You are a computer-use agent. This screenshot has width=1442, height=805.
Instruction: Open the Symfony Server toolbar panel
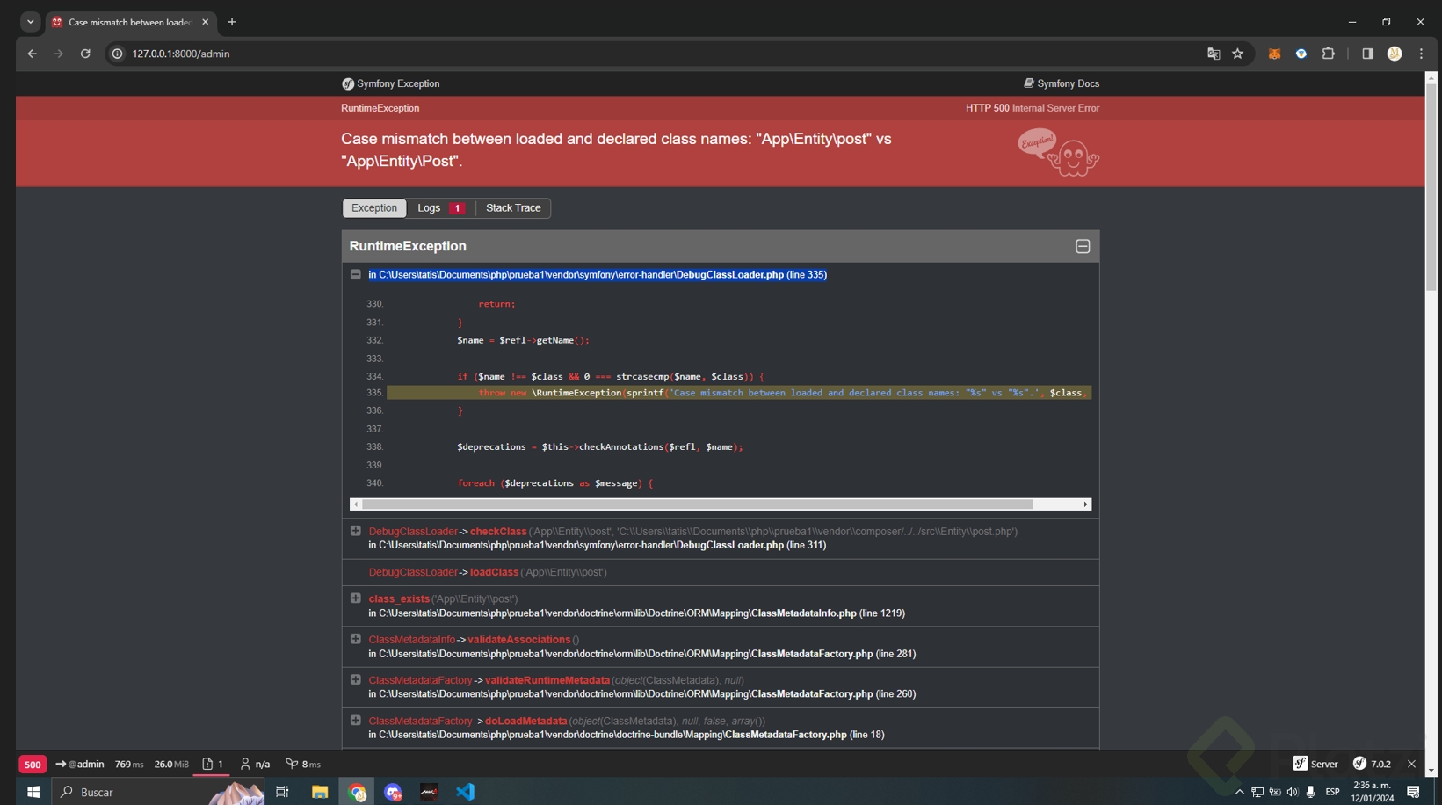1315,765
